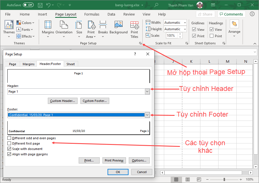
Task: Select the Margins tab in Page Setup
Action: [29, 64]
